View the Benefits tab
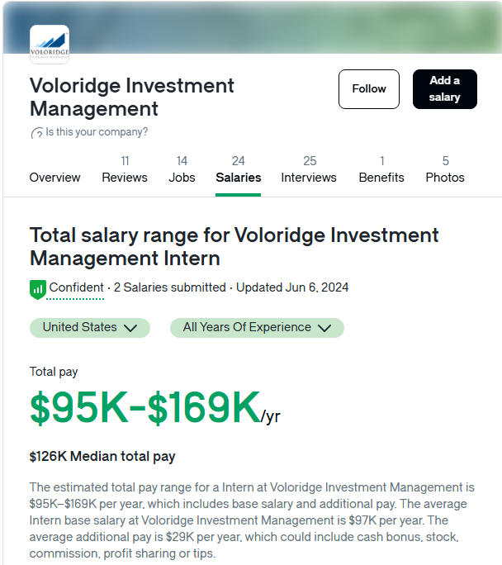Image resolution: width=502 pixels, height=565 pixels. point(381,169)
